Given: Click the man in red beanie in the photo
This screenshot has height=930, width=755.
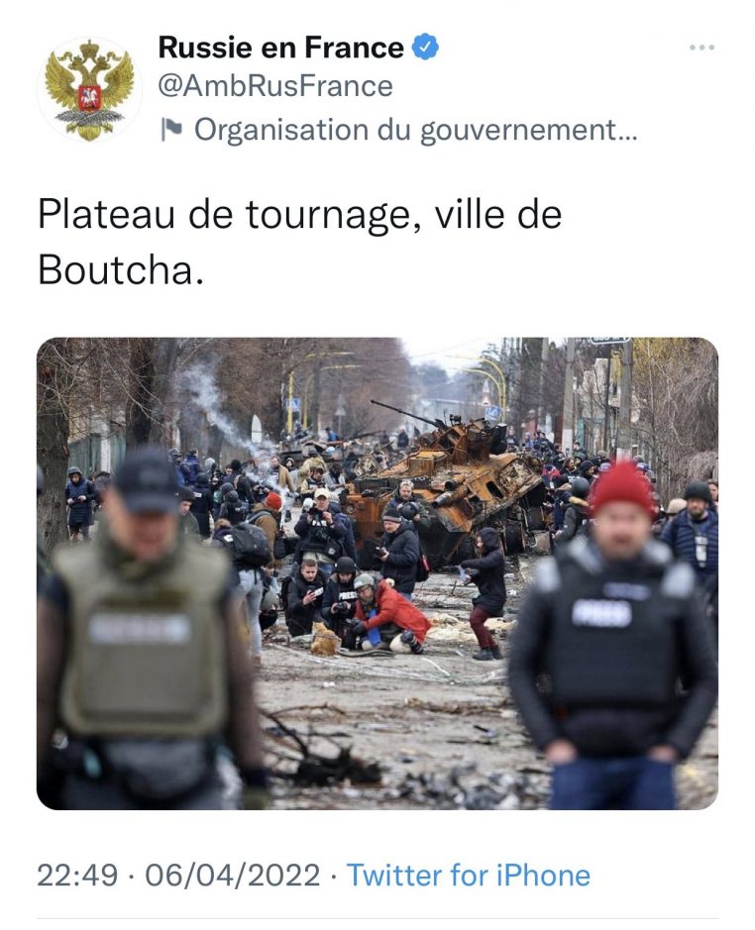Looking at the screenshot, I should coord(616,635).
